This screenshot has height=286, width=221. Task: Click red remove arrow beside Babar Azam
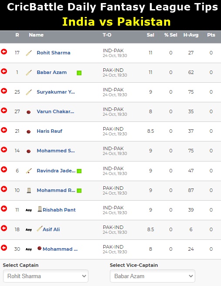click(x=4, y=71)
